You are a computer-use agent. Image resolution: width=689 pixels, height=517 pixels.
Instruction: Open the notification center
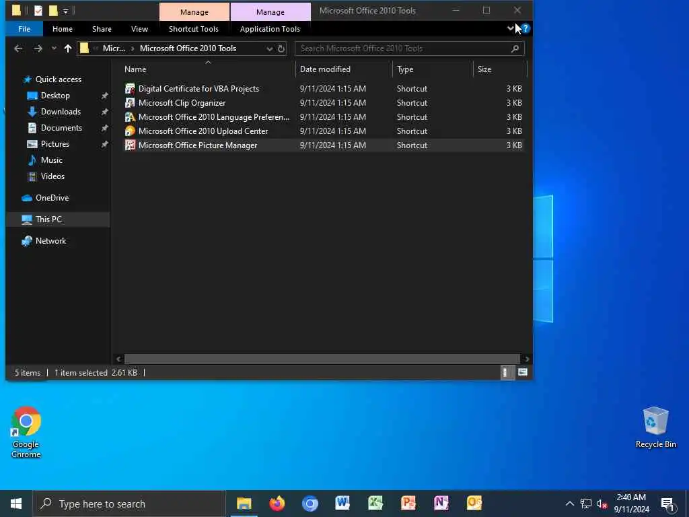[668, 504]
